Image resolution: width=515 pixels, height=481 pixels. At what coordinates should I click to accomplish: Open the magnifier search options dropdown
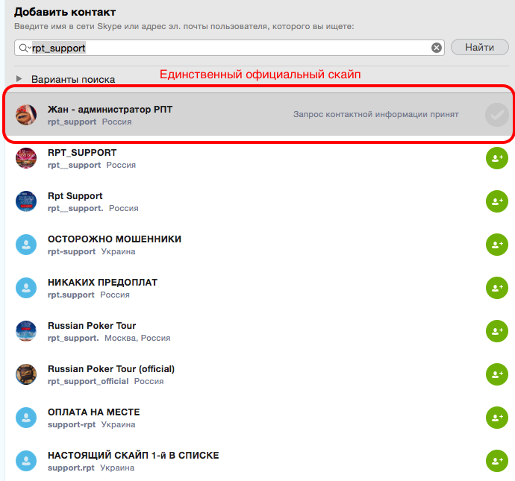pyautogui.click(x=25, y=48)
